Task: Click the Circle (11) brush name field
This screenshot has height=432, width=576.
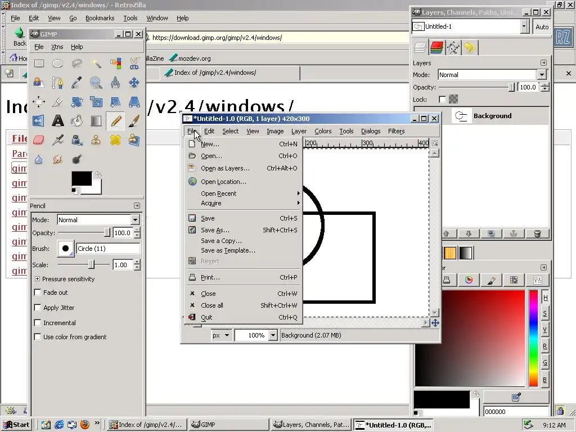Action: [x=107, y=249]
